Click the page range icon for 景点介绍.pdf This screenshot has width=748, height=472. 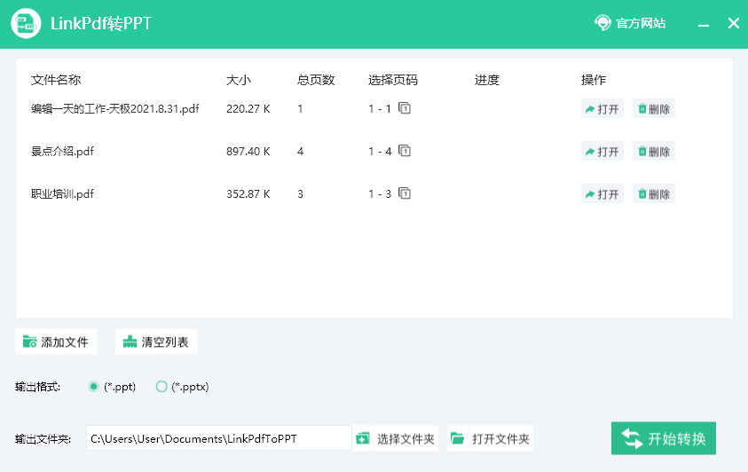pos(405,151)
